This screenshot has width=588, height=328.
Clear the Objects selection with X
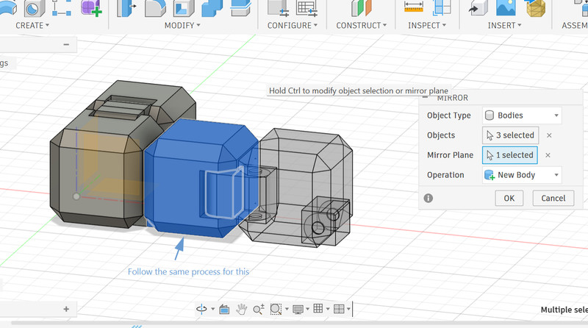pos(549,135)
